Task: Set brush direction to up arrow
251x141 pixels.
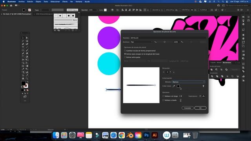Action: (171, 72)
